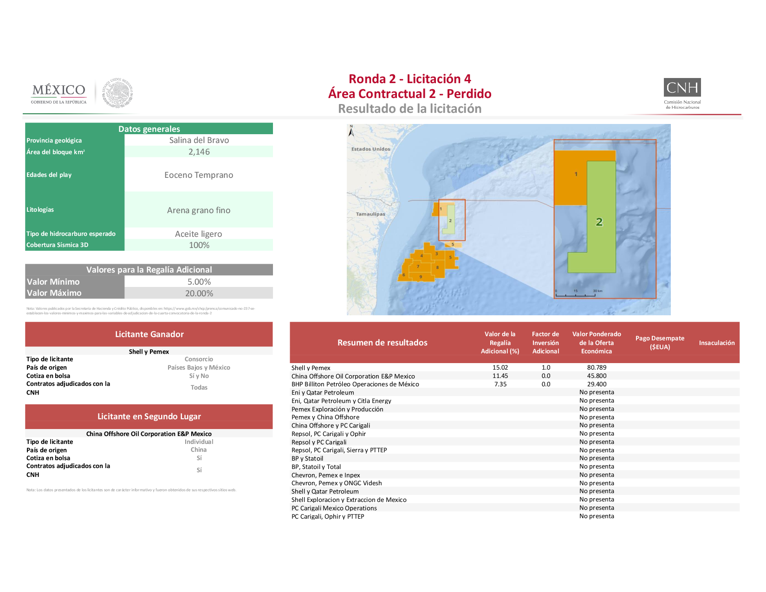Click the 'Pemex y China Offshore' row
This screenshot has height=592, width=766.
coord(514,417)
